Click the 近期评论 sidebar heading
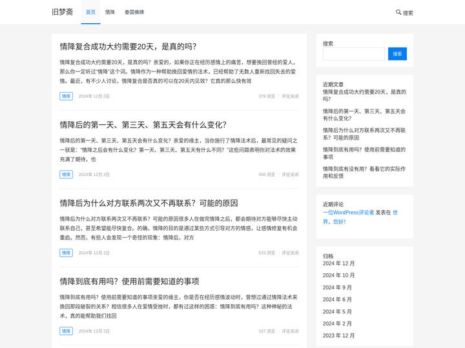This screenshot has width=465, height=348. (333, 204)
